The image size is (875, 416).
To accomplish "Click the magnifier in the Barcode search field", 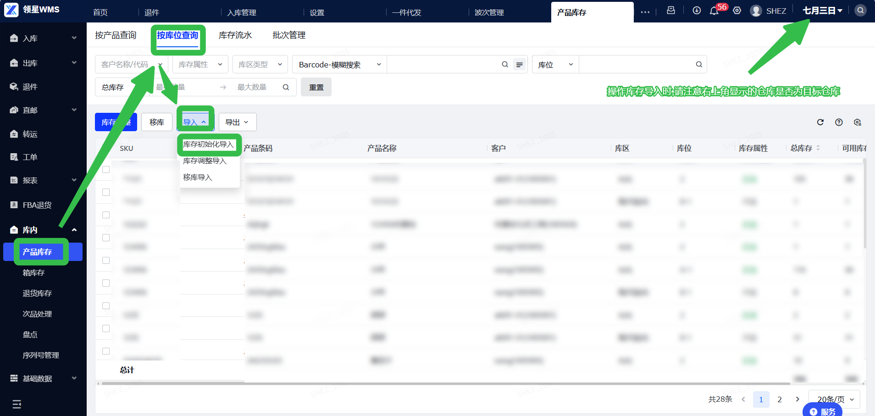I will pyautogui.click(x=505, y=64).
